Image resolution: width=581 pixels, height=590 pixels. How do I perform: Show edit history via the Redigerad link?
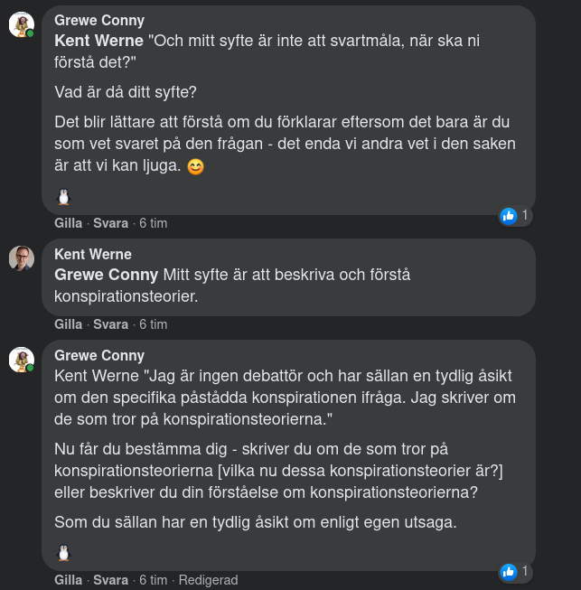208,580
